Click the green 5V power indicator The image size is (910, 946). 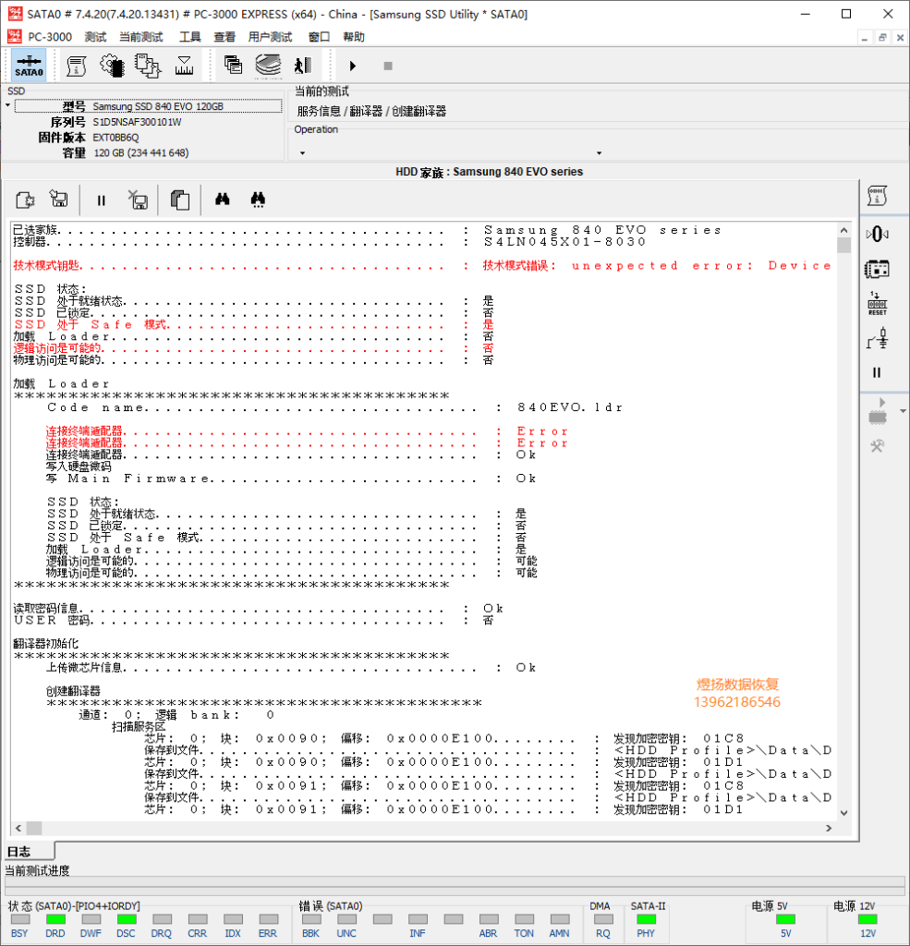[x=785, y=919]
